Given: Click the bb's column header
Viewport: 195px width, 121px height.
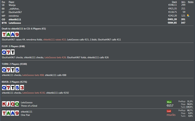Looking at the screenshot, I should tap(183, 2).
